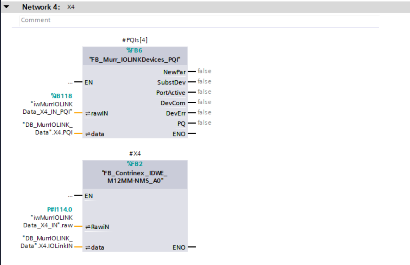This screenshot has height=265, width=410.
Task: Click the ENO output of the FB2 block
Action: click(179, 248)
